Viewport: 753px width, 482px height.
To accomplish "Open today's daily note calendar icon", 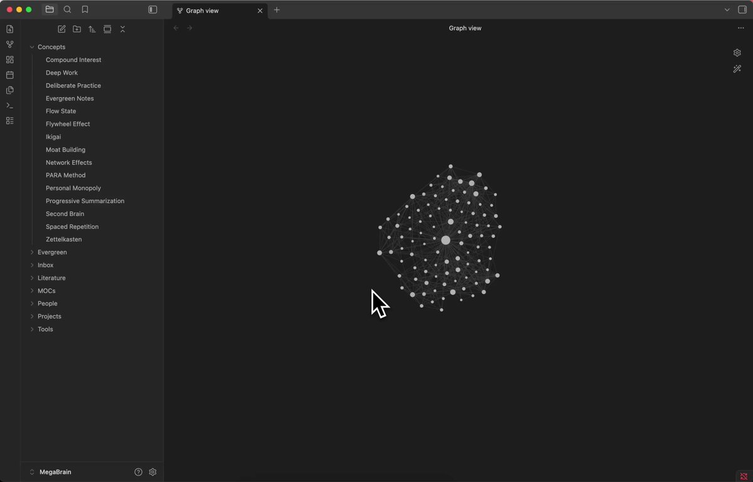I will (x=9, y=75).
